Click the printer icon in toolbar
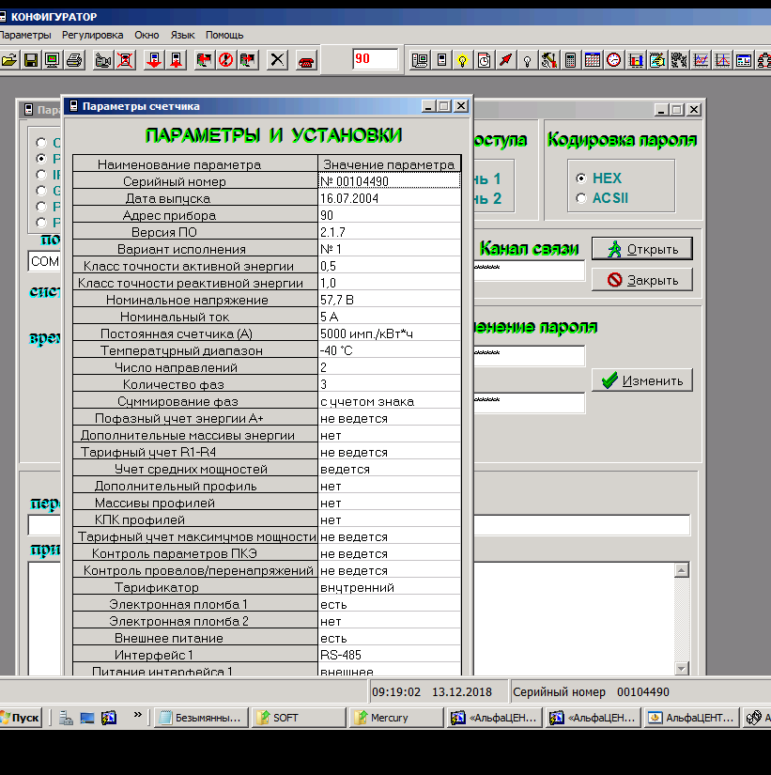This screenshot has height=775, width=771. (x=74, y=60)
